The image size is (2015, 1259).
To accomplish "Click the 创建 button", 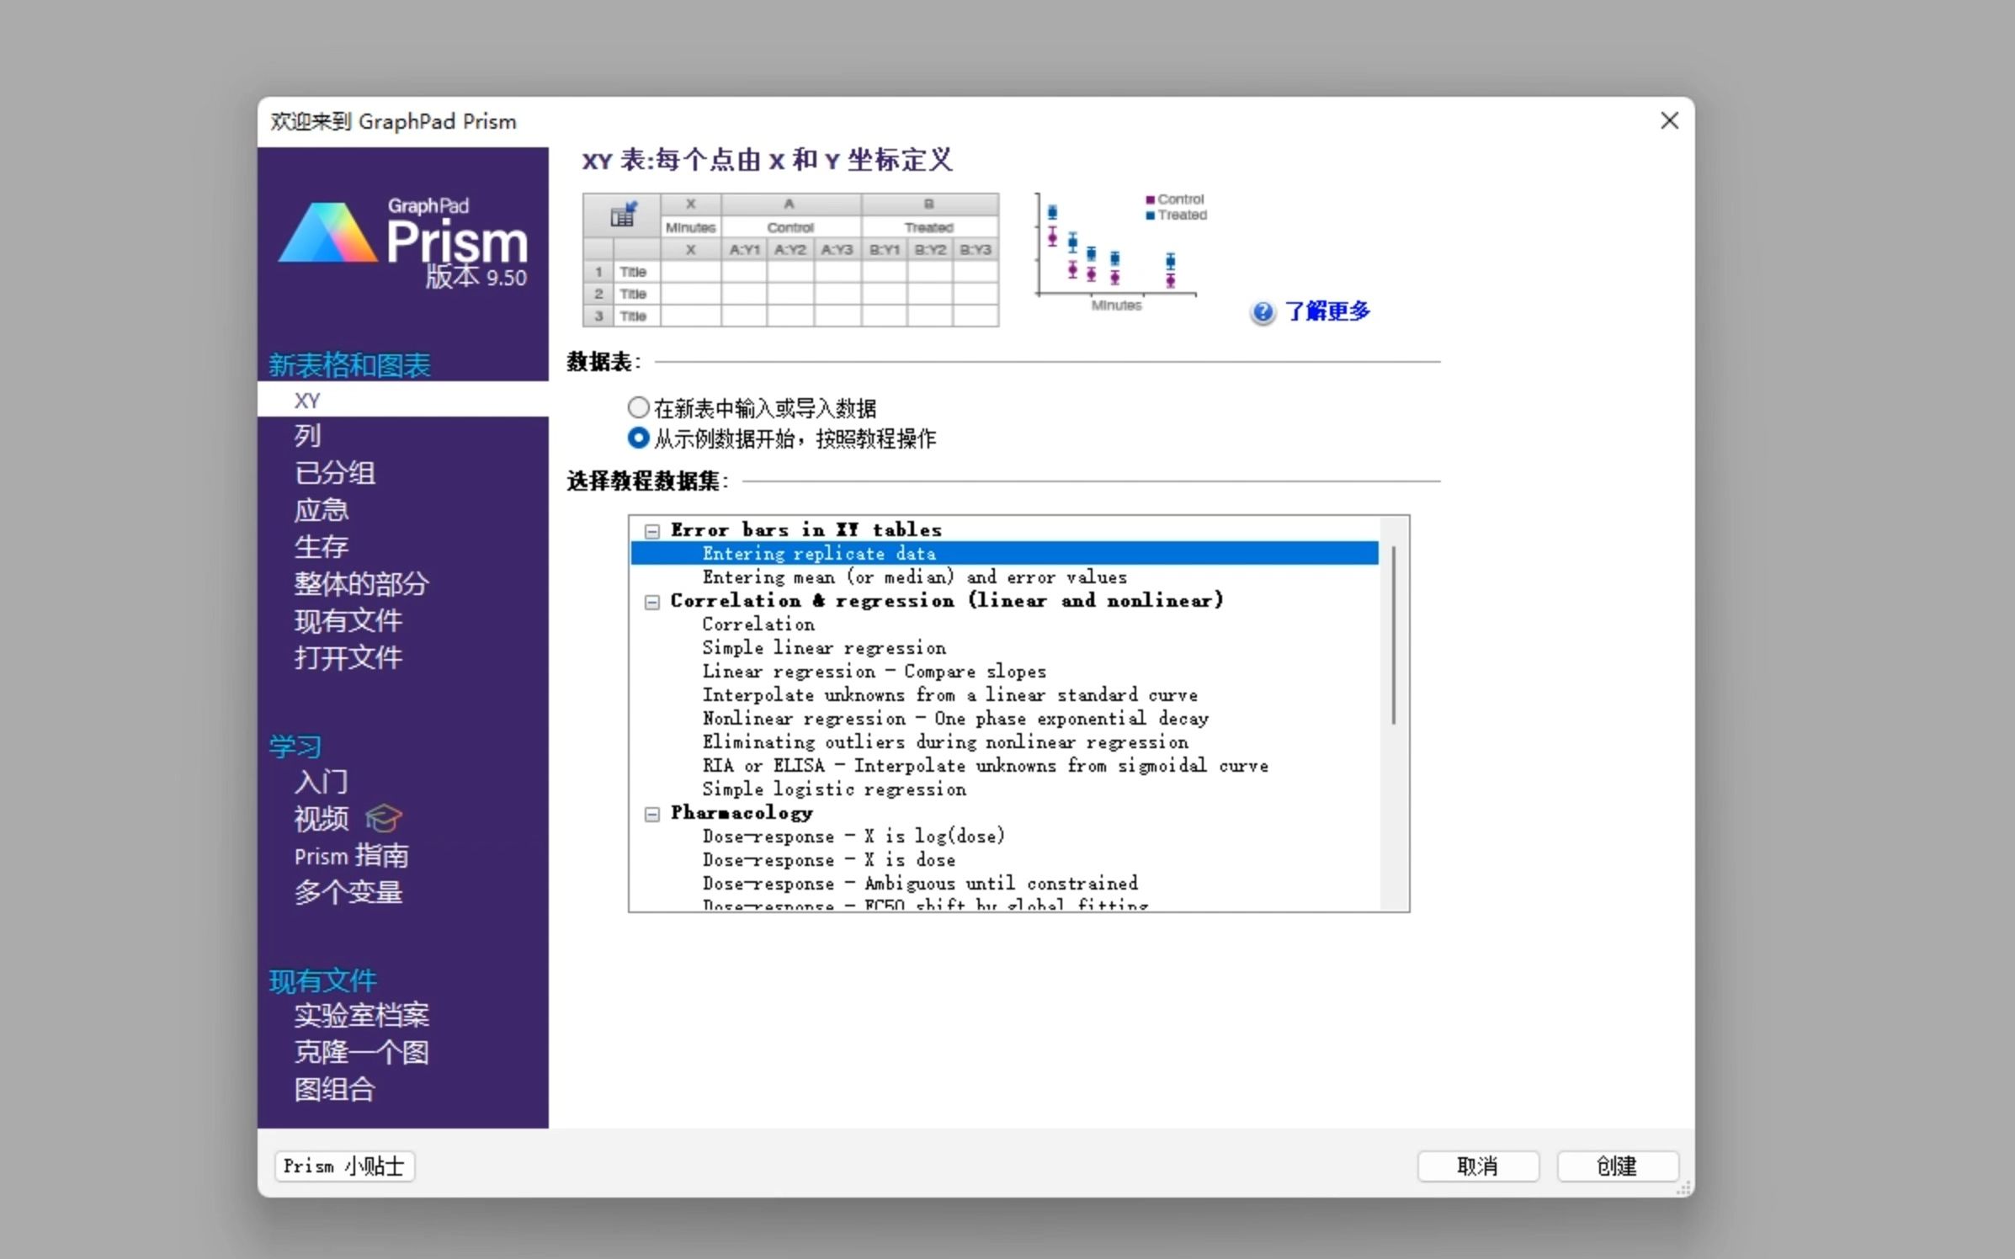I will coord(1617,1166).
